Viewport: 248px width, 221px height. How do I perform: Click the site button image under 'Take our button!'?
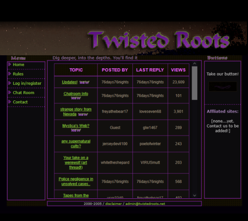222,87
